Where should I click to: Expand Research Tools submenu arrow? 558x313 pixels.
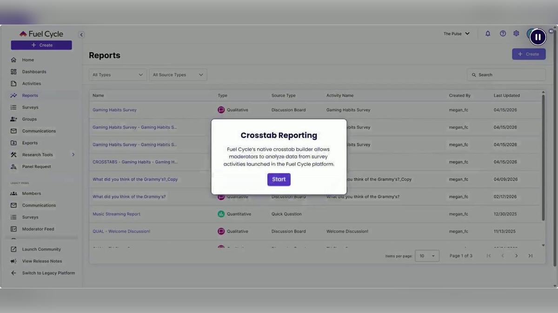pos(73,155)
